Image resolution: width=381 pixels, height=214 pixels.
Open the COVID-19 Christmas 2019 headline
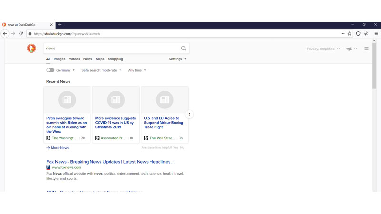115,123
